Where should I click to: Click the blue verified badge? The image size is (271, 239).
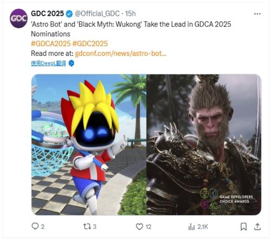click(x=69, y=14)
